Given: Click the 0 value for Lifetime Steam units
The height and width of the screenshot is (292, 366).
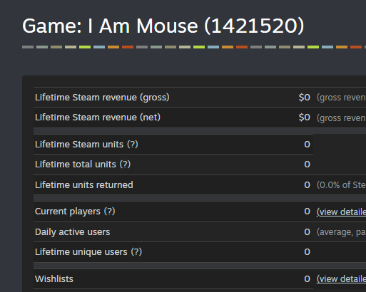Looking at the screenshot, I should (307, 145).
